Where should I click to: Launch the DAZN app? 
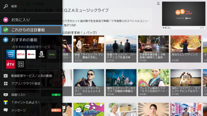point(21,64)
